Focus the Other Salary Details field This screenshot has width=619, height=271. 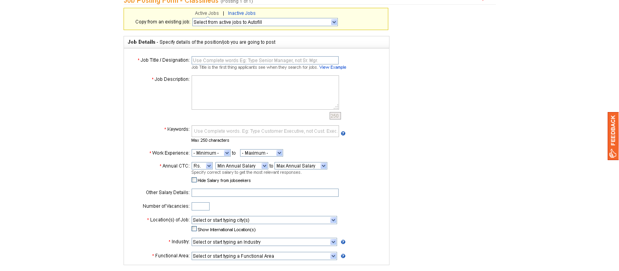pyautogui.click(x=265, y=193)
